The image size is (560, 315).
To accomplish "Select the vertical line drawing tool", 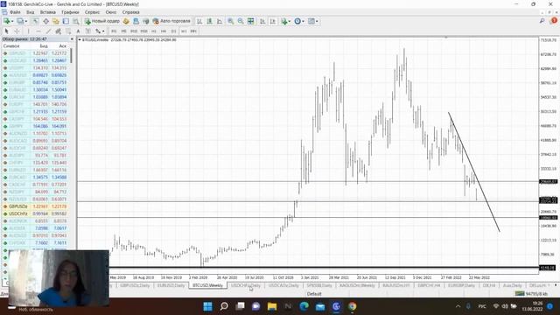I will tap(29, 31).
